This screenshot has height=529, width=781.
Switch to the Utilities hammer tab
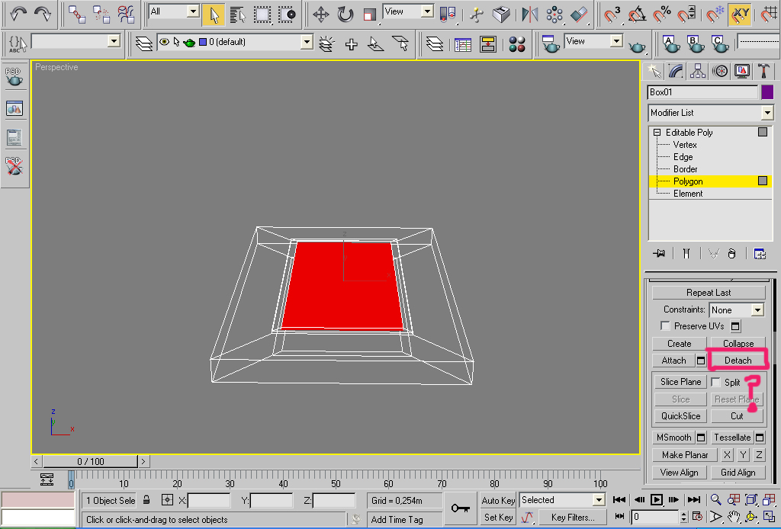click(763, 71)
